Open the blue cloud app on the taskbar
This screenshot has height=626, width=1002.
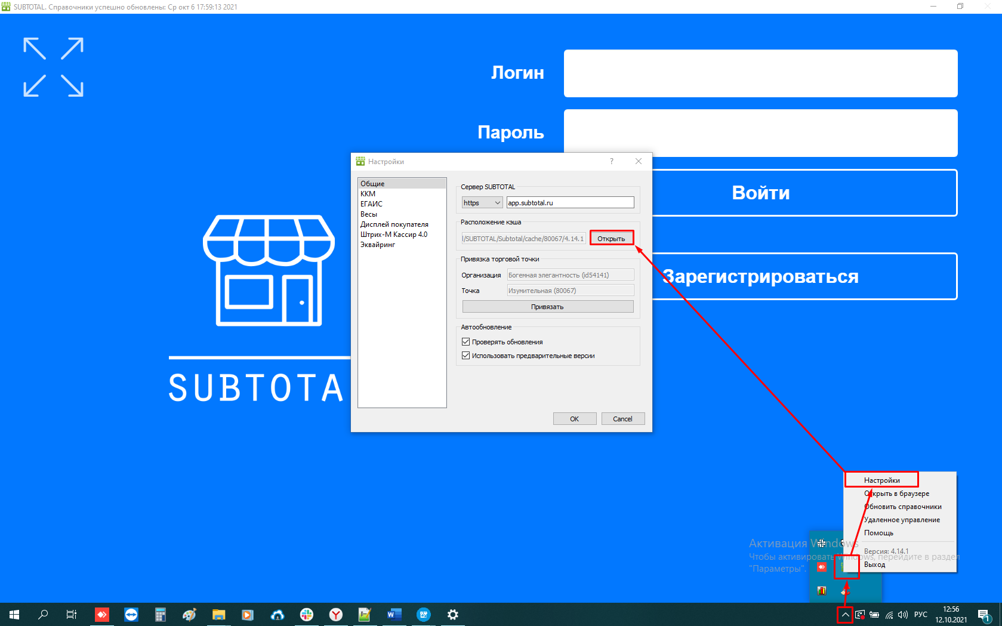click(278, 614)
